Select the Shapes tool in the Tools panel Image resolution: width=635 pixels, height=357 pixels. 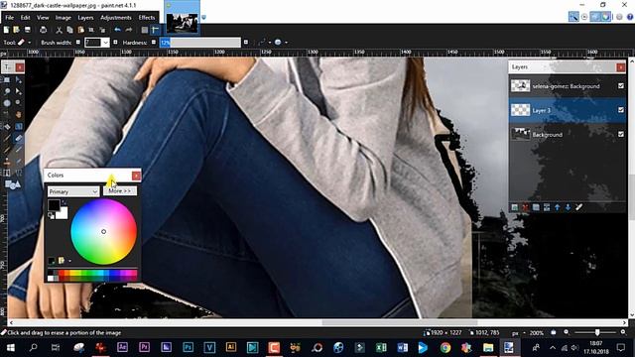point(13,185)
